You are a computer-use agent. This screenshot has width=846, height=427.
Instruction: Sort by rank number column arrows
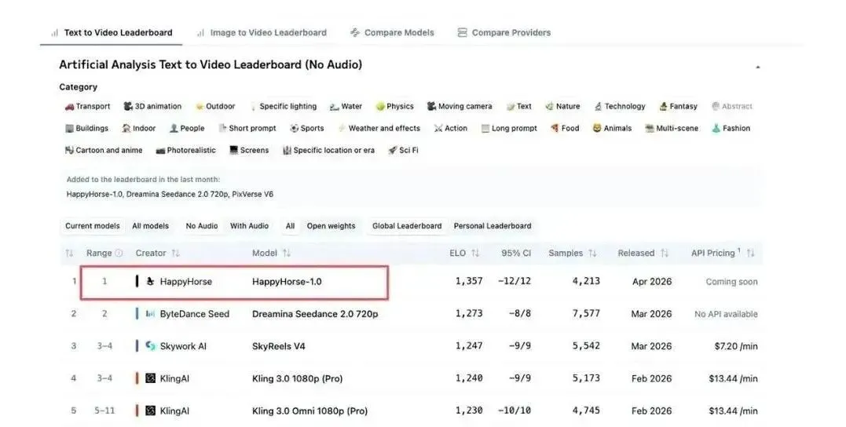pos(69,253)
